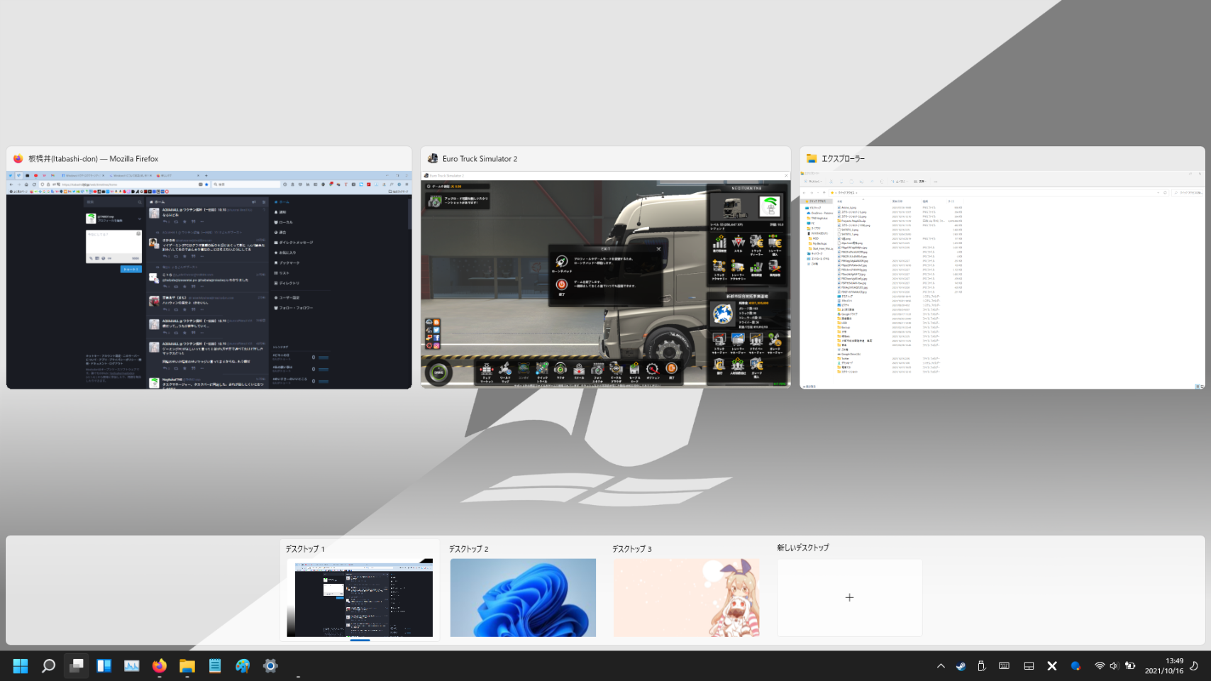Click the Steam icon in system tray
The width and height of the screenshot is (1211, 681).
pos(961,665)
